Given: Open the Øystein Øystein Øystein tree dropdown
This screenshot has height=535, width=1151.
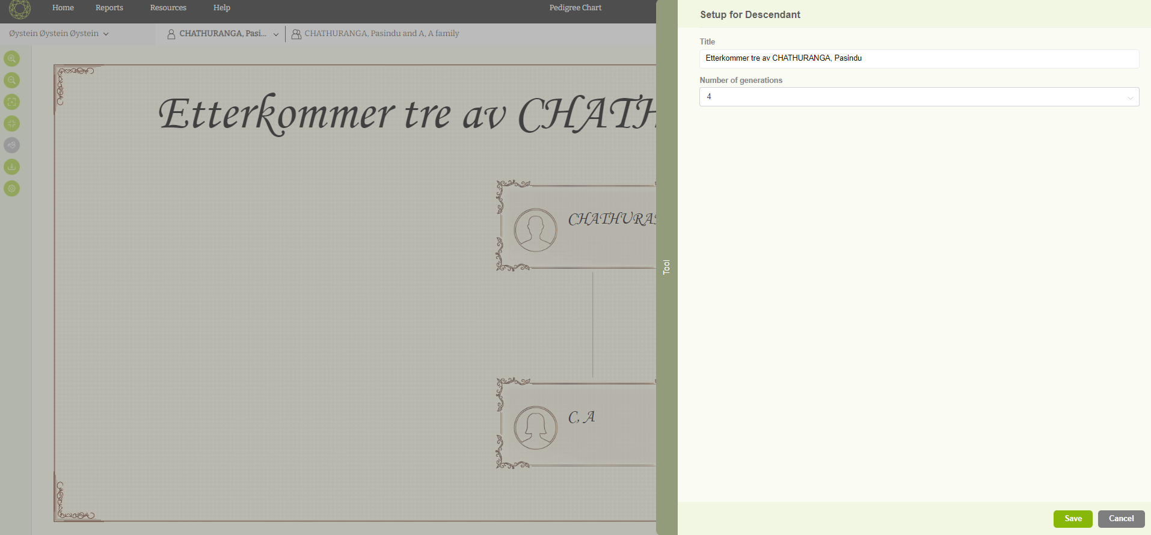Looking at the screenshot, I should pyautogui.click(x=58, y=34).
